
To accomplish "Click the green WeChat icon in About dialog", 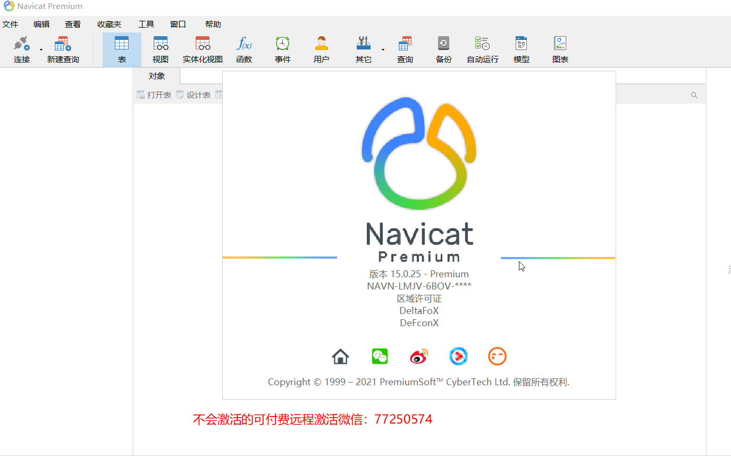I will [x=380, y=356].
